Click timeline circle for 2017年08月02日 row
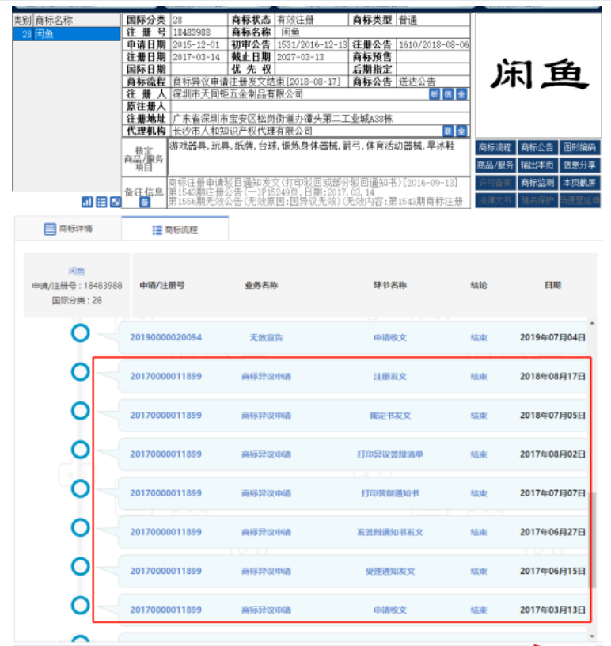 click(x=81, y=450)
